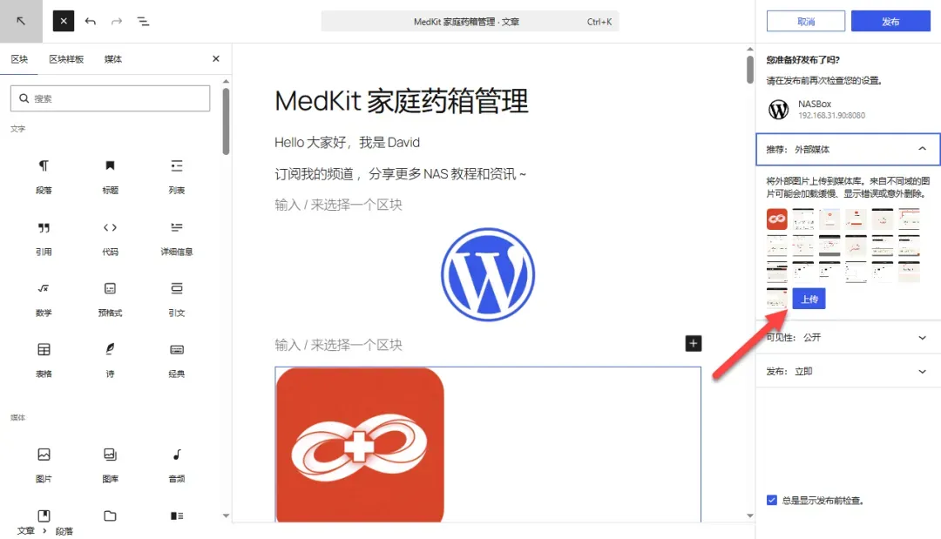
Task: Open document overview list icon
Action: pyautogui.click(x=143, y=21)
